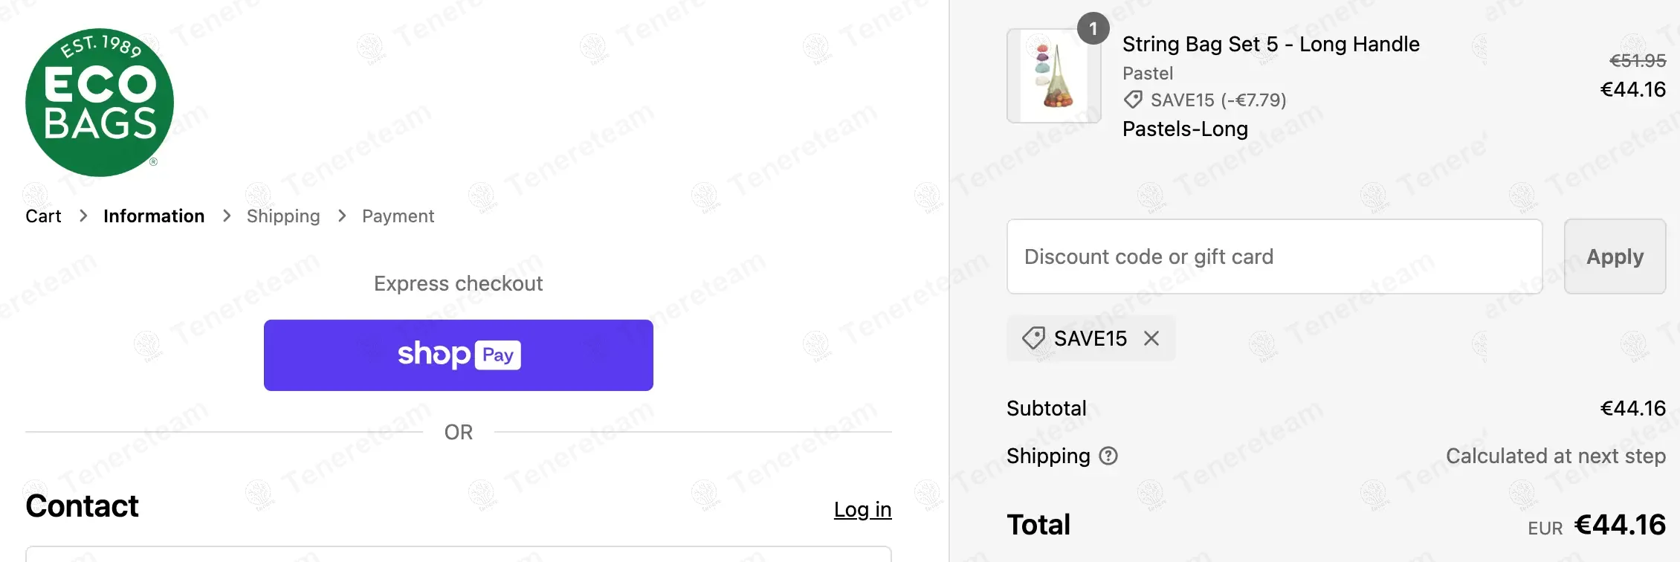This screenshot has height=562, width=1680.
Task: Focus the Discount code or gift card field
Action: tap(1274, 256)
